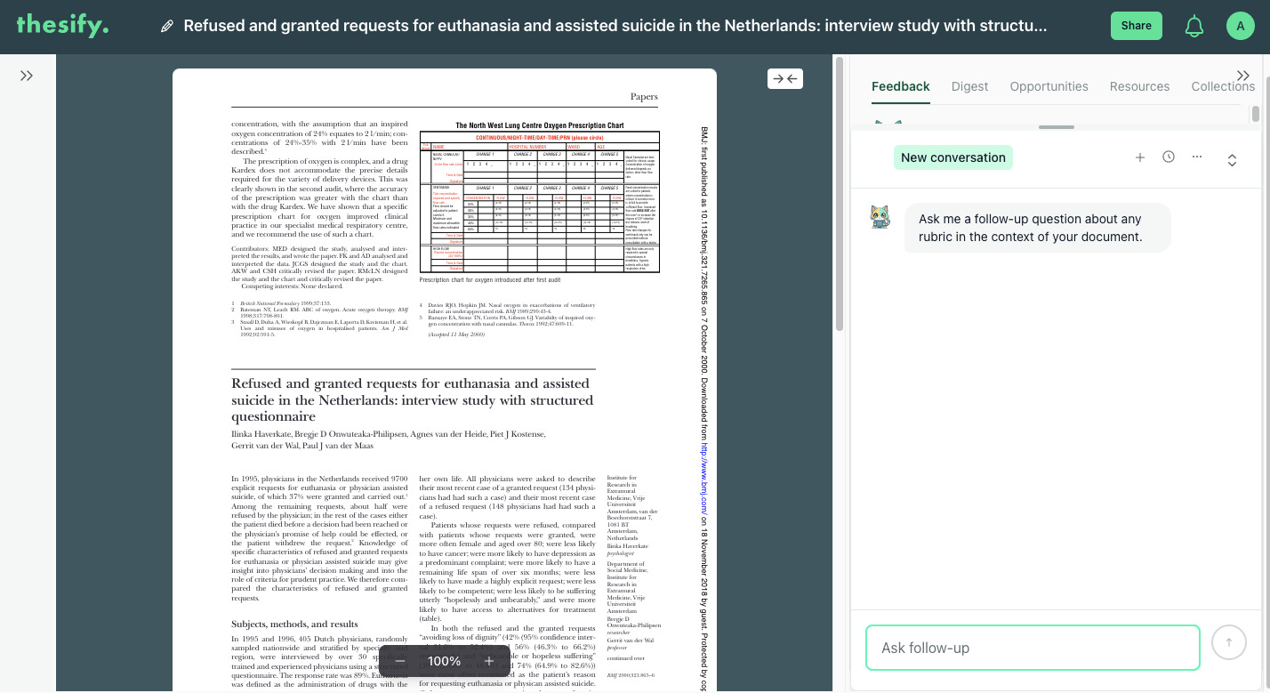Viewport: 1270px width, 693px height.
Task: Open the Collections tab
Action: (x=1223, y=86)
